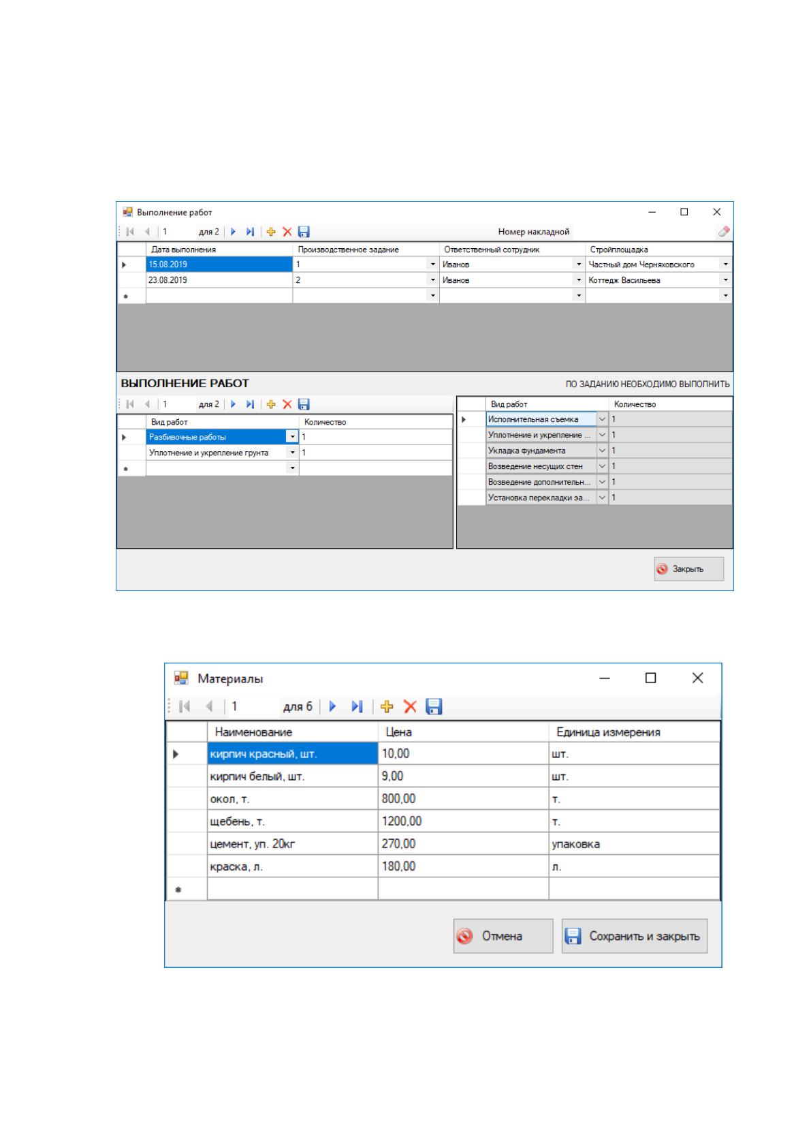Save data icon in top Выполнение работ toolbar
811x1148 pixels.
click(304, 232)
